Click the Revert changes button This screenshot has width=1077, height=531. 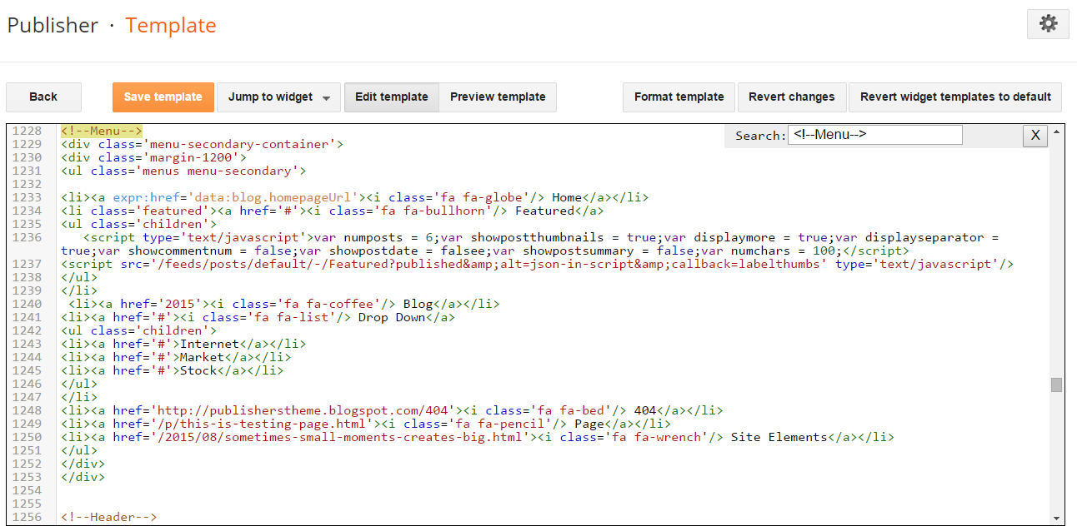coord(791,97)
